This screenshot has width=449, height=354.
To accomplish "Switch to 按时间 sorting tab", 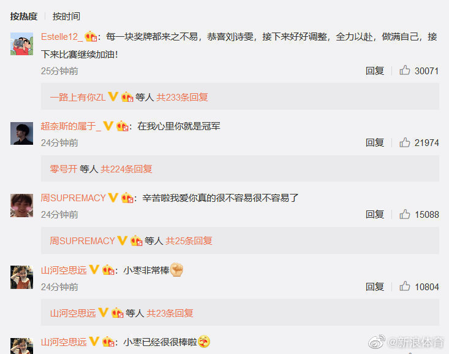I will click(x=66, y=17).
